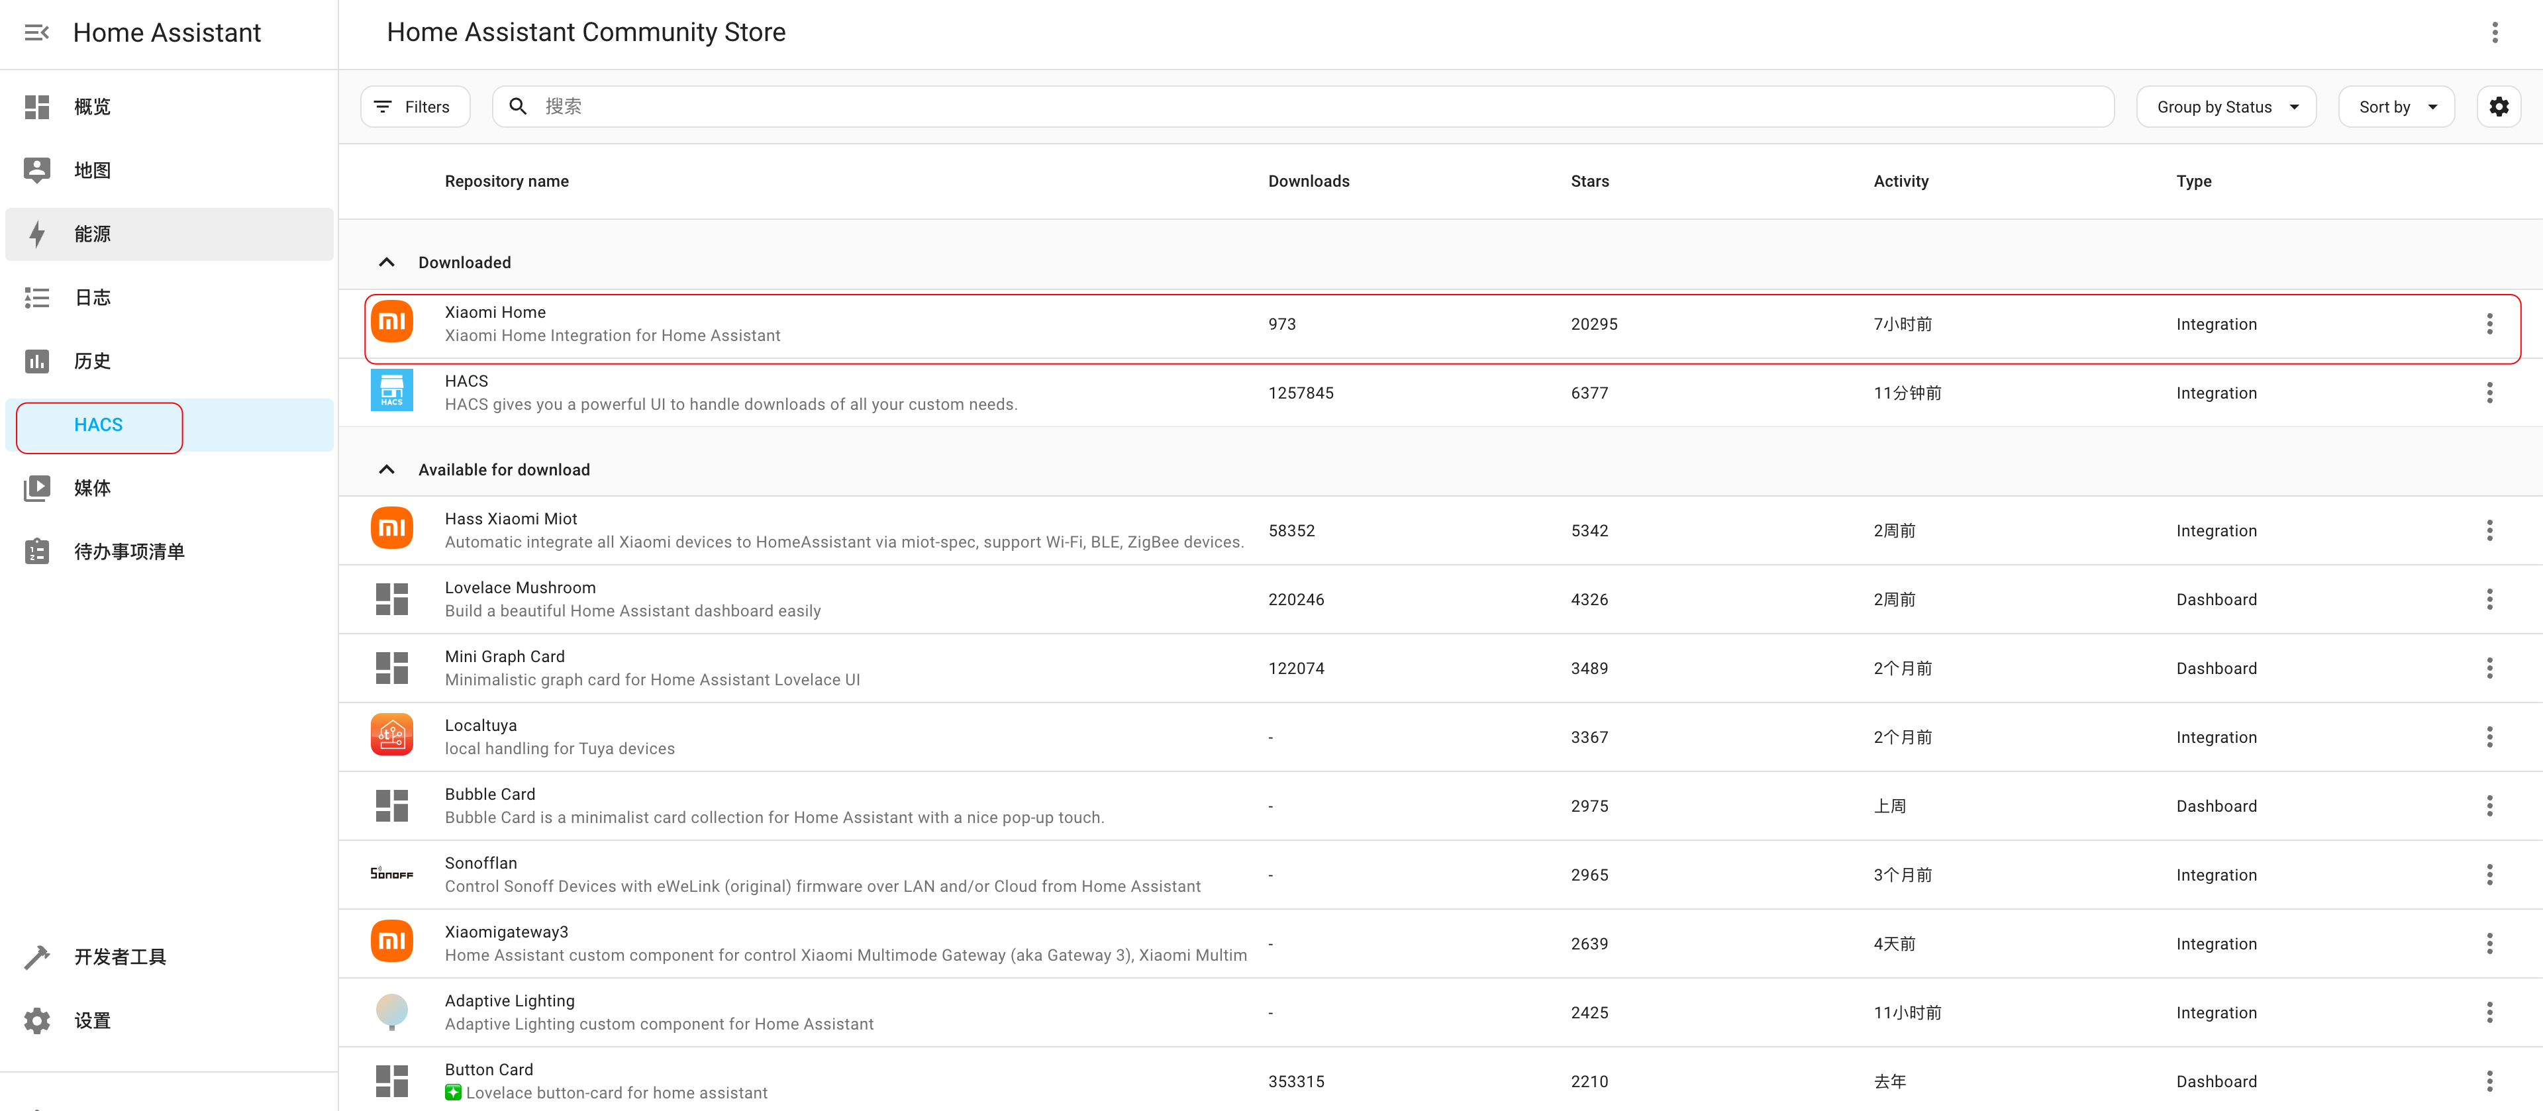
Task: Open the 历史 history chart icon
Action: pyautogui.click(x=36, y=361)
